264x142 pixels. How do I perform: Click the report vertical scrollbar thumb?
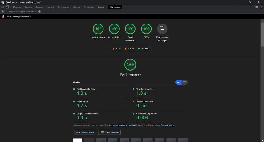(262, 34)
